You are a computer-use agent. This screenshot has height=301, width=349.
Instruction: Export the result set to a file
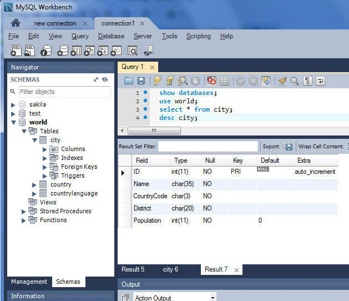[x=287, y=146]
